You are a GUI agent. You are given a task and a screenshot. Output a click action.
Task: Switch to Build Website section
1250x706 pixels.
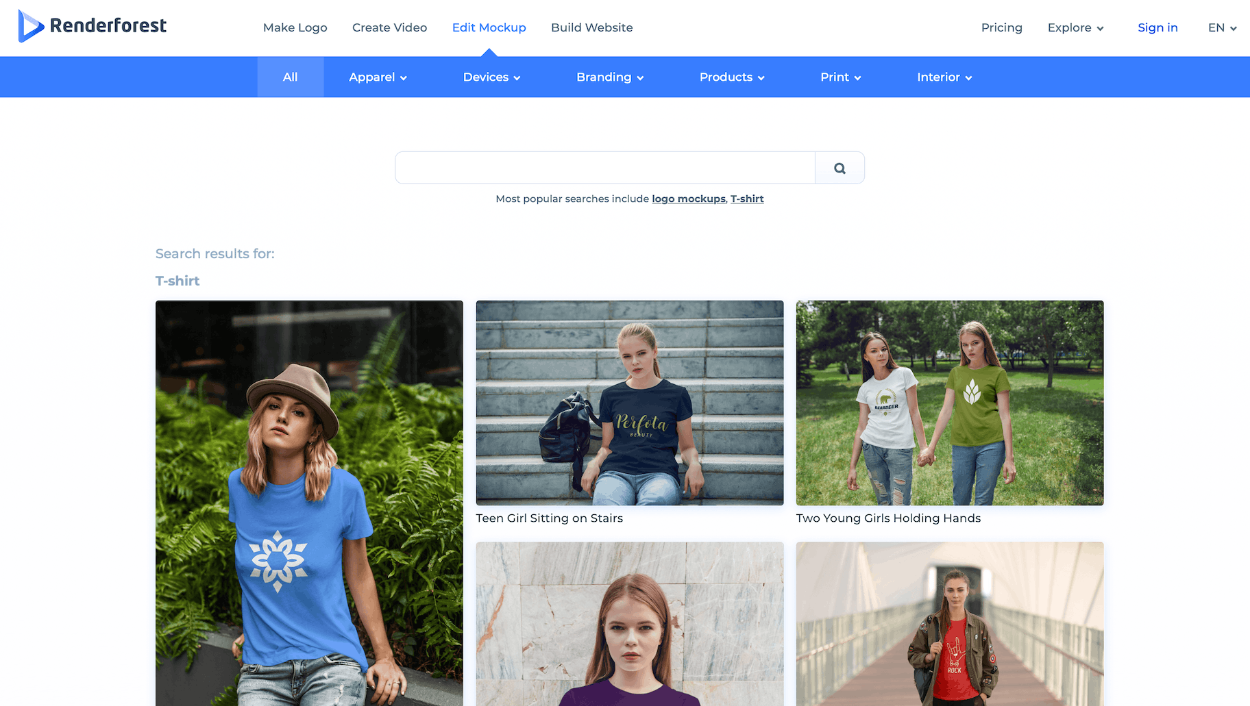[591, 27]
